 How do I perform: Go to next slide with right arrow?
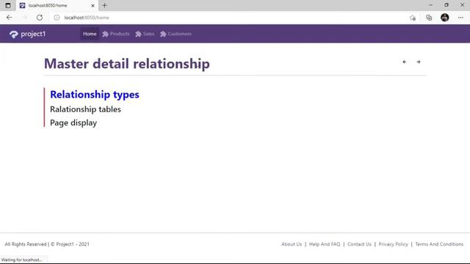click(419, 62)
